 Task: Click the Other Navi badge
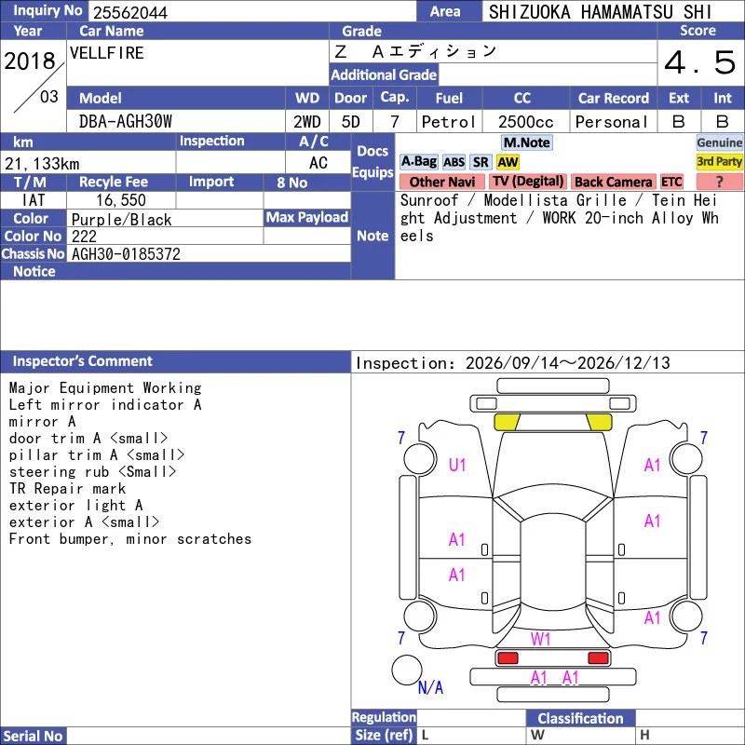(x=441, y=182)
